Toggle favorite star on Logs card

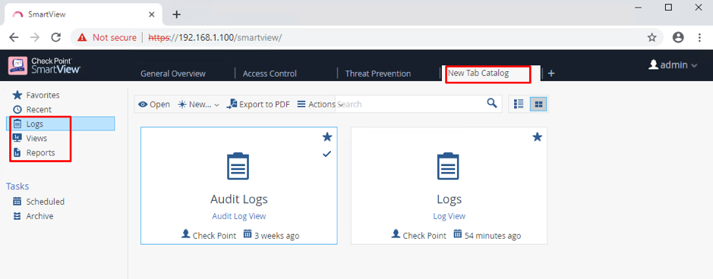(x=537, y=137)
